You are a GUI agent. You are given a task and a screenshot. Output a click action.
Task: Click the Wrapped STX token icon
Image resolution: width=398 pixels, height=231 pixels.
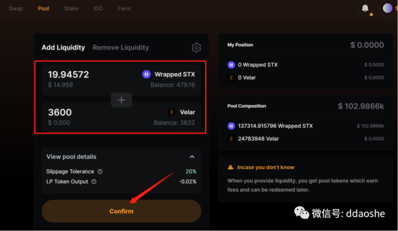click(x=146, y=74)
